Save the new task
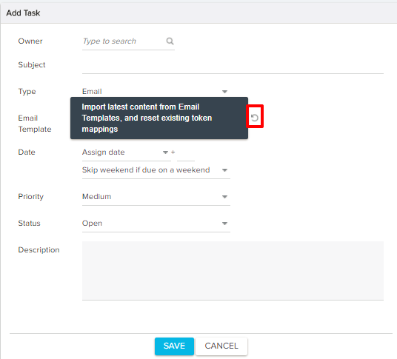The height and width of the screenshot is (359, 397). 174,346
